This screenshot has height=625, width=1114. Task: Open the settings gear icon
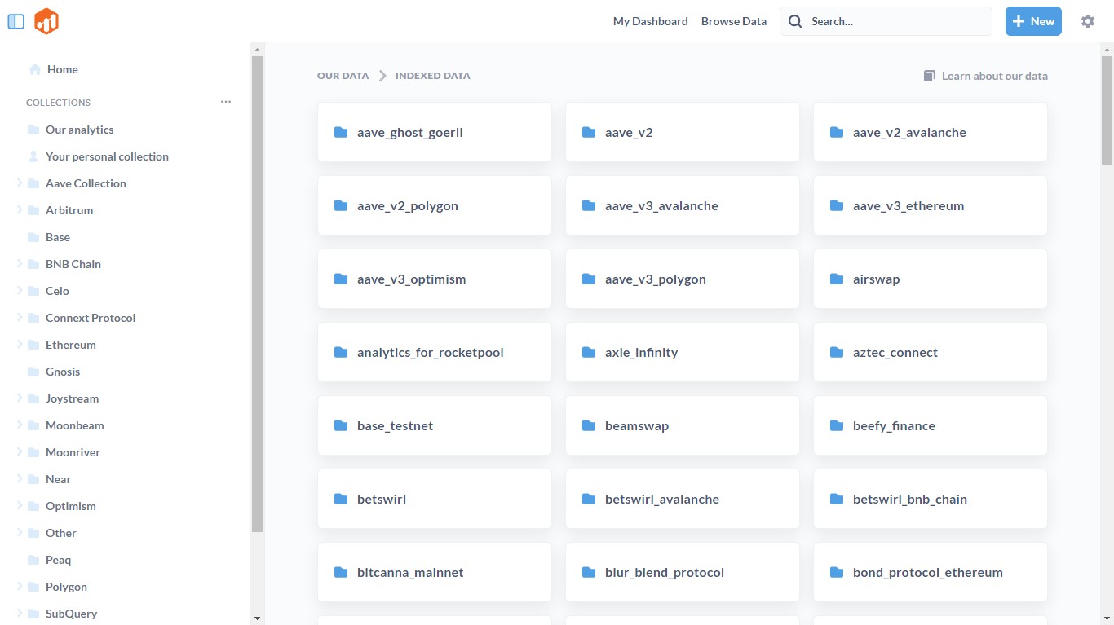1088,21
